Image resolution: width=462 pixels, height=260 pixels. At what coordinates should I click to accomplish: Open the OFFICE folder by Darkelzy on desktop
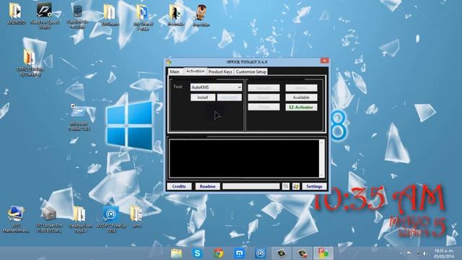point(30,63)
